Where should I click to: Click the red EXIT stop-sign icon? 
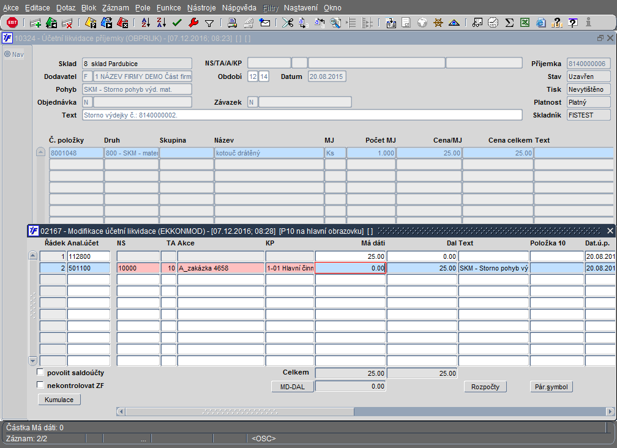click(12, 23)
